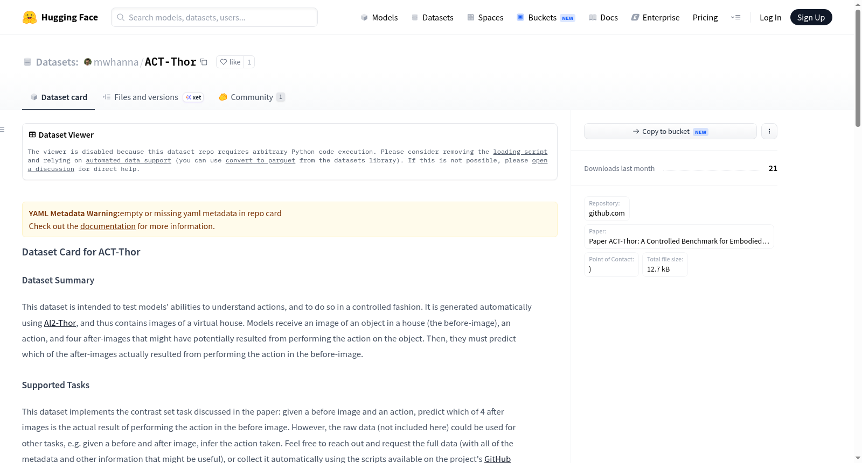Focus the search models input field
The image size is (862, 463).
(x=214, y=17)
